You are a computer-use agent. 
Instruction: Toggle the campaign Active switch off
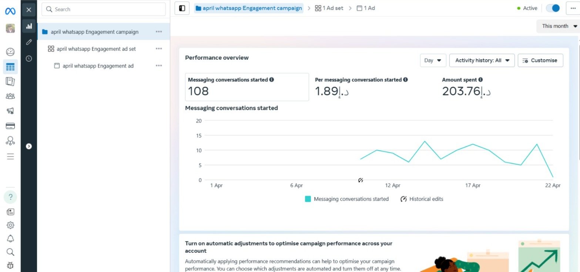553,8
